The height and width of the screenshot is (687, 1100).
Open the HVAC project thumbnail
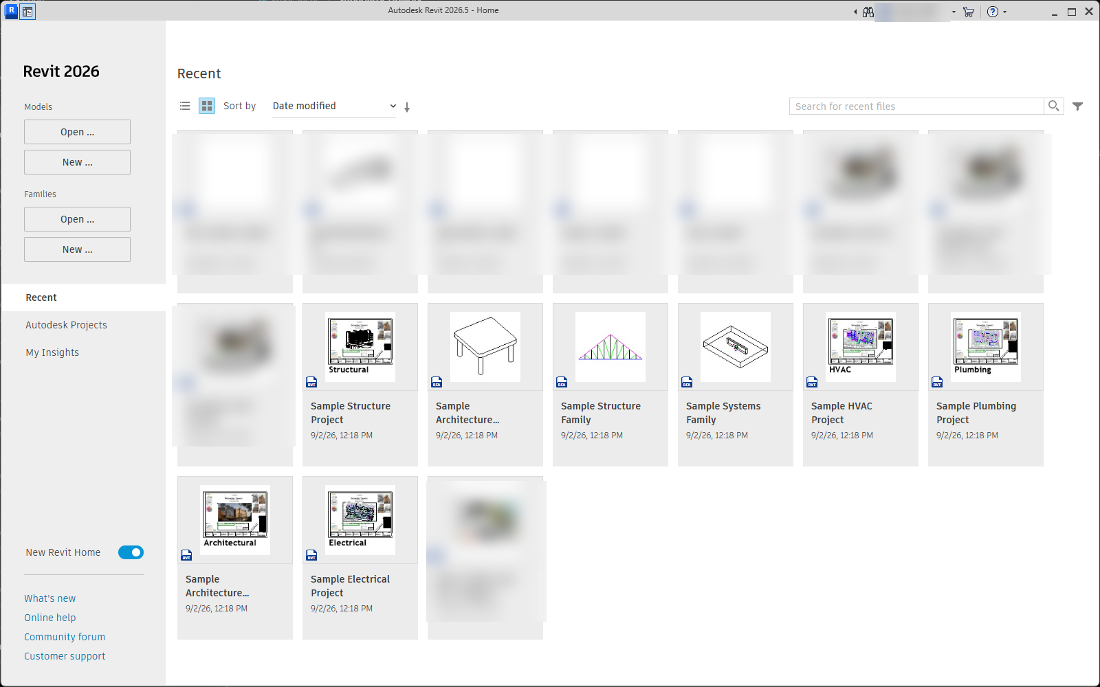coord(861,347)
